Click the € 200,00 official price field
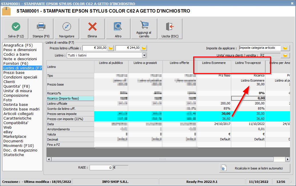Viewport: 296px width, 186px height. (x=95, y=48)
